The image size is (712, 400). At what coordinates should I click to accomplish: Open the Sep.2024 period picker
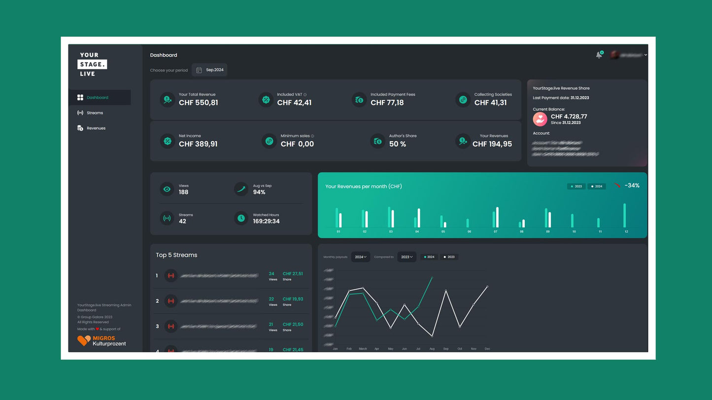pyautogui.click(x=210, y=70)
